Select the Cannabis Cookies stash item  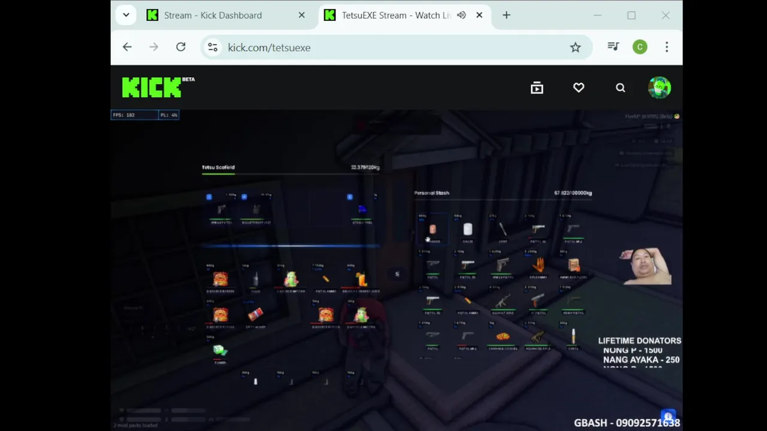pyautogui.click(x=503, y=336)
